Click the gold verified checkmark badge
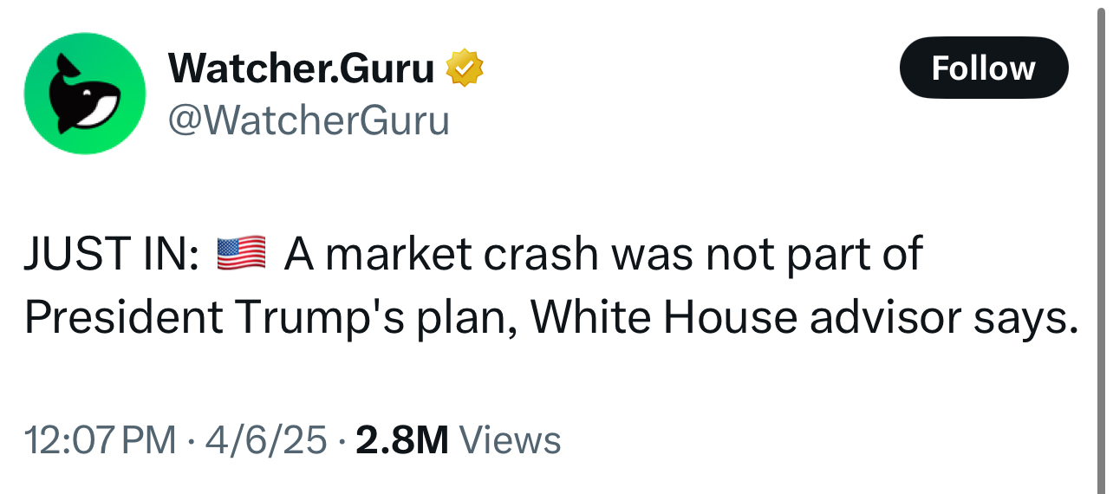Screen dimensions: 1113x494 pos(464,68)
